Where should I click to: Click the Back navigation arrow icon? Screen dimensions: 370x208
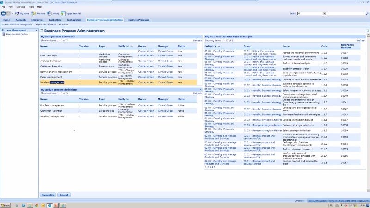[x=4, y=14]
